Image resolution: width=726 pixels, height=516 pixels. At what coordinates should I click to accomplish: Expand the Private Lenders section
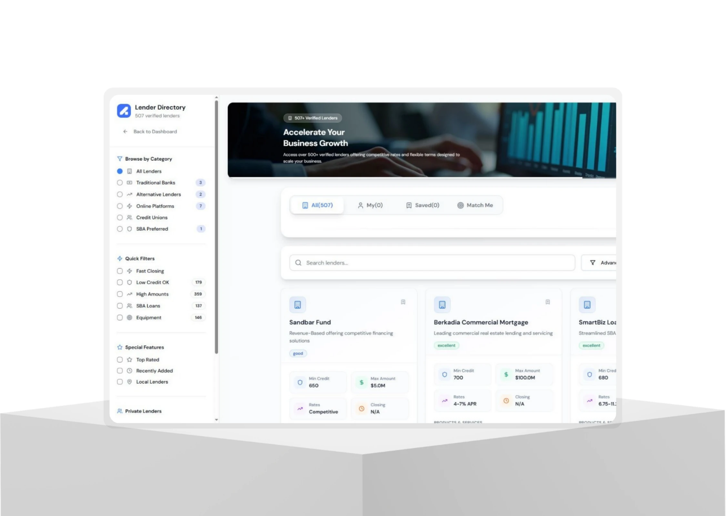point(143,411)
